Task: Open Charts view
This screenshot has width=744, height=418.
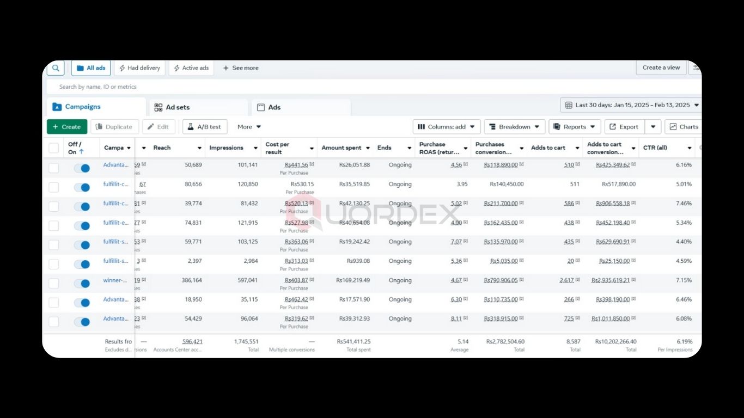Action: [x=684, y=127]
